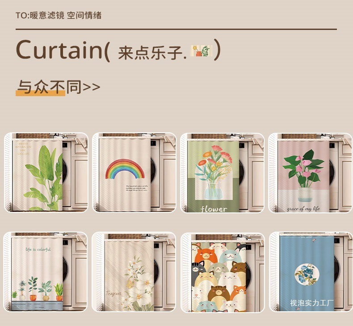Pick the 'grace of my life' pink curtain
This screenshot has height=326, width=353.
[311, 173]
